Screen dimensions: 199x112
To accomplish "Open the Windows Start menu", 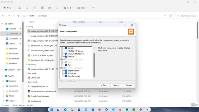I will (x=52, y=110).
